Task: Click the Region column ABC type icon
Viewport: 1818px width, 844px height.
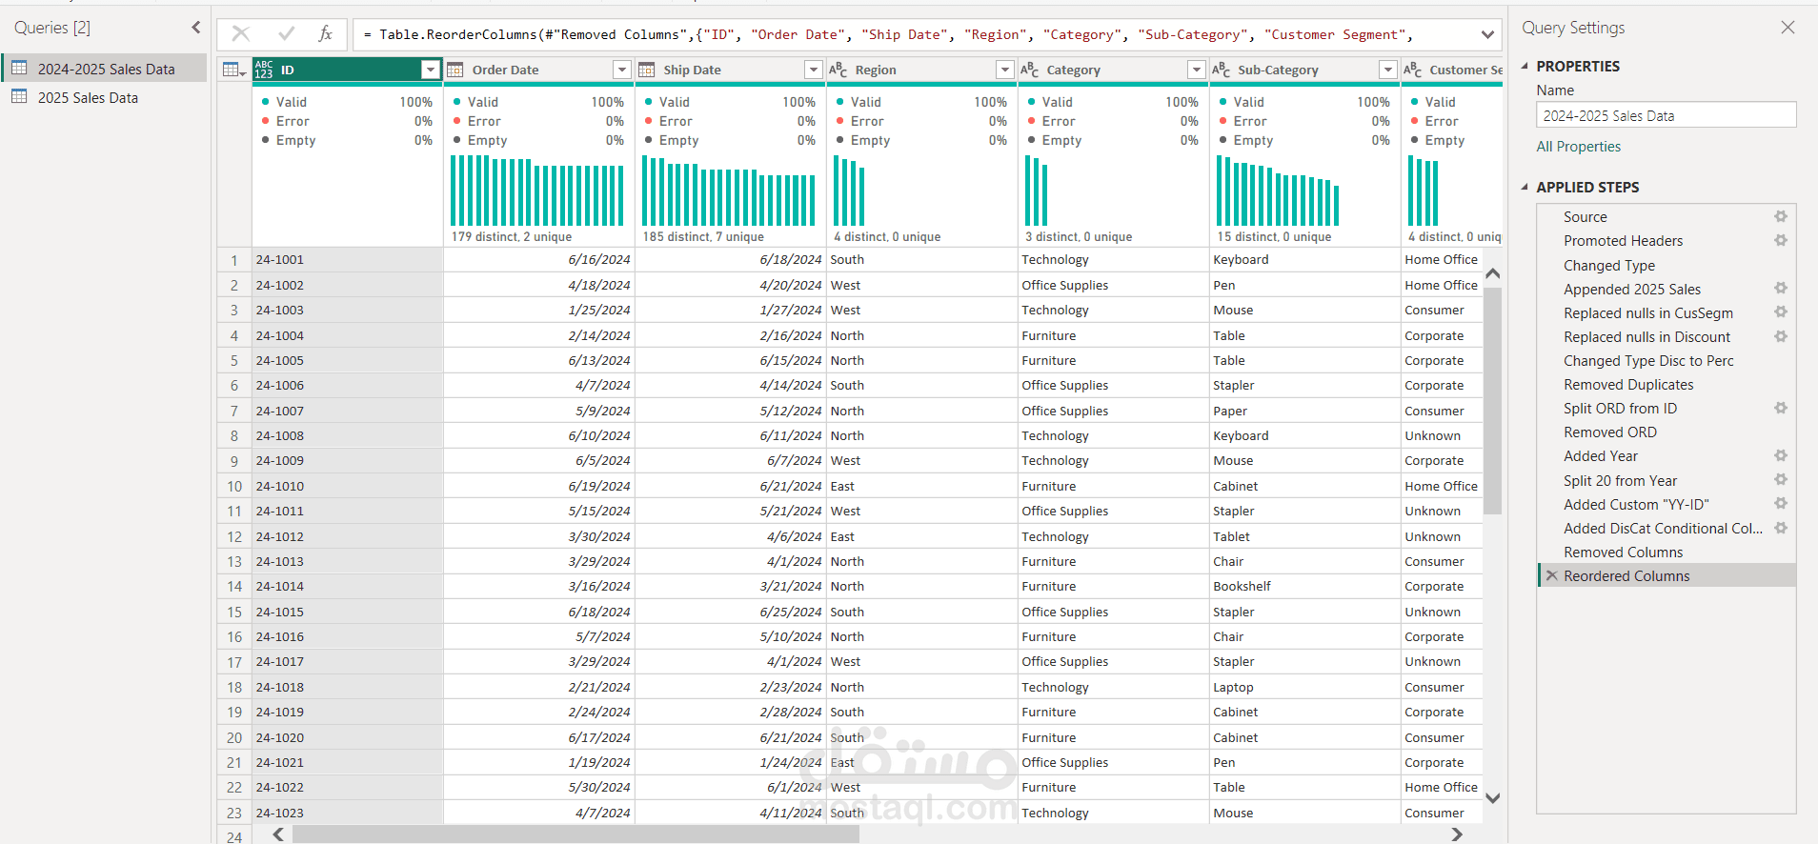Action: (x=838, y=70)
